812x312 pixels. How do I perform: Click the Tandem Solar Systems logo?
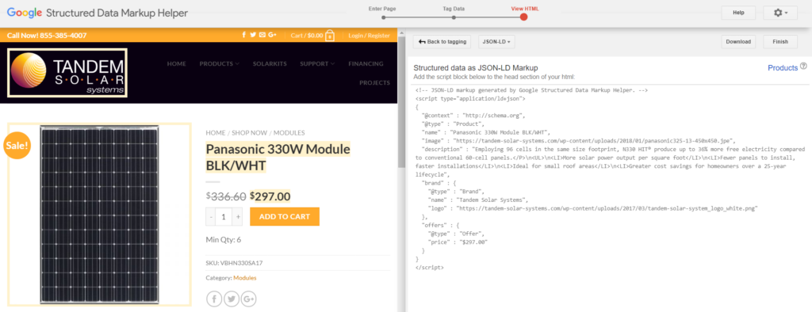click(x=68, y=73)
